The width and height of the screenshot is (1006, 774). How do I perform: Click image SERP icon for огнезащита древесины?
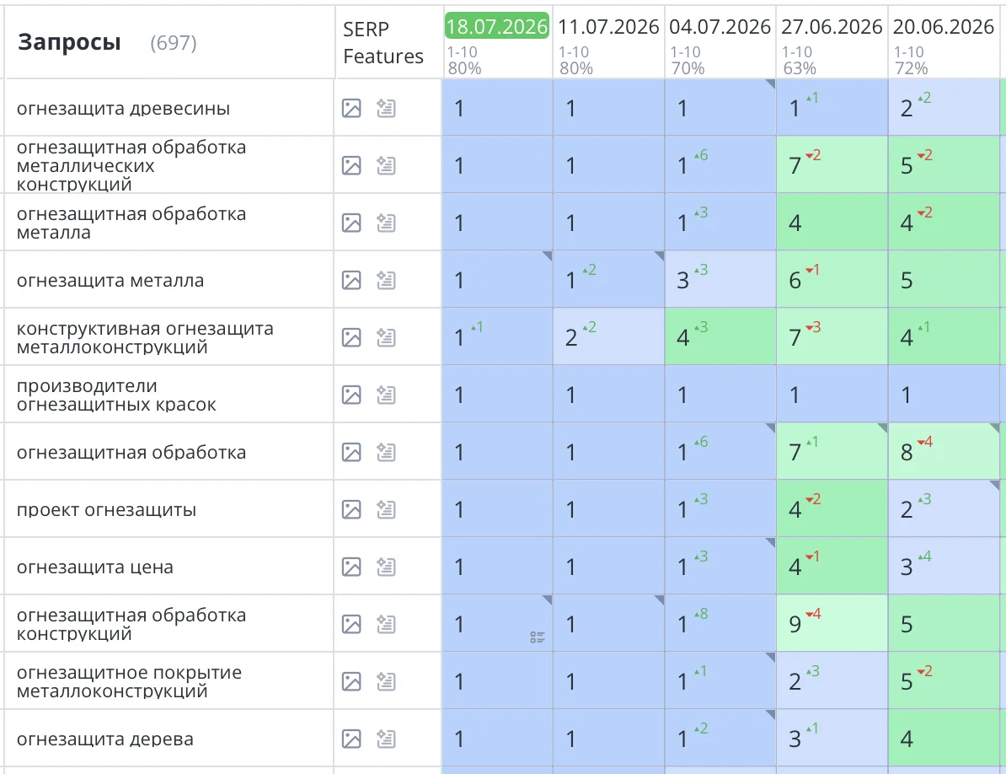(x=351, y=109)
